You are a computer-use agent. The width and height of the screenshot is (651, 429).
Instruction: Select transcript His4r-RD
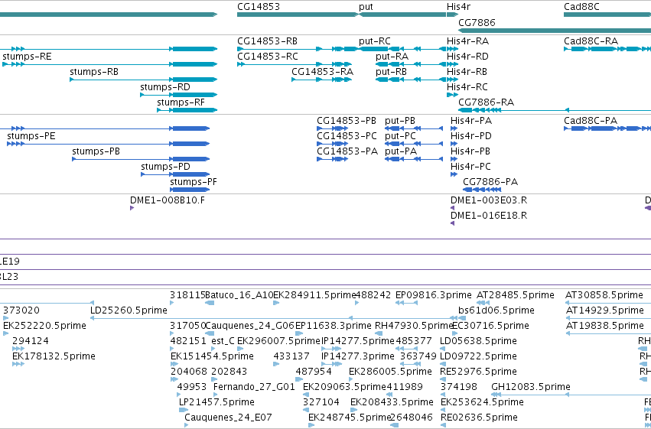[453, 64]
